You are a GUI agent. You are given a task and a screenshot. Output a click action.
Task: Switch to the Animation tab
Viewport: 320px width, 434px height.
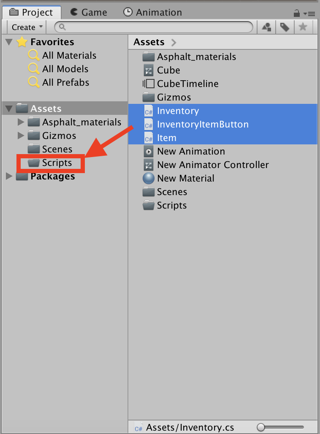[x=152, y=12]
